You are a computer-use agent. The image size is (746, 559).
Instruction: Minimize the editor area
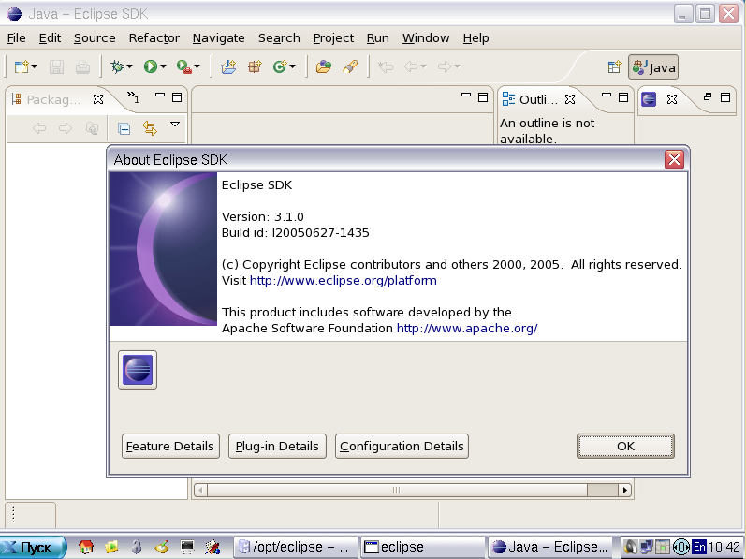tap(466, 96)
